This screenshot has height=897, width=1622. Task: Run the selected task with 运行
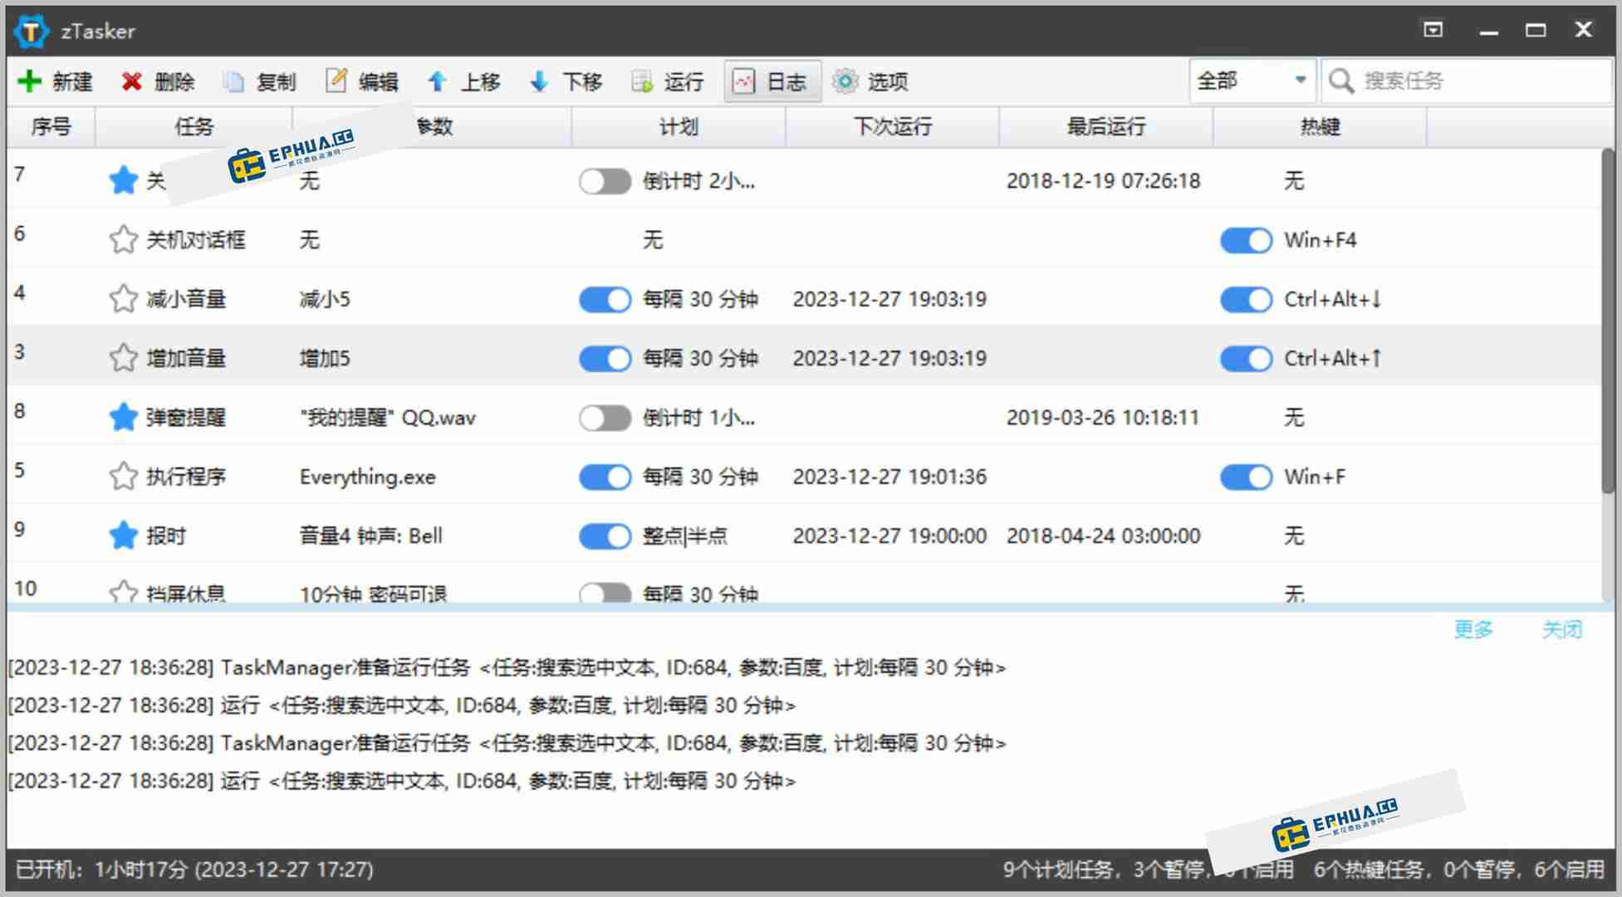[667, 81]
